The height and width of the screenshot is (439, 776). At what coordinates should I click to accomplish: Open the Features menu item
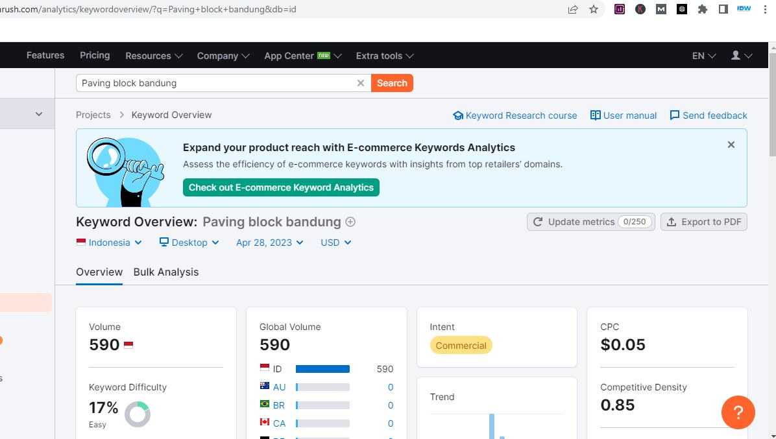[45, 55]
